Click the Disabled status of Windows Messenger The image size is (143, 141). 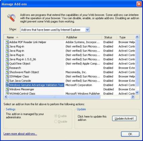pos(108,89)
